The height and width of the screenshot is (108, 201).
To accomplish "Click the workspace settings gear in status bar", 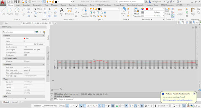I will [x=146, y=106].
